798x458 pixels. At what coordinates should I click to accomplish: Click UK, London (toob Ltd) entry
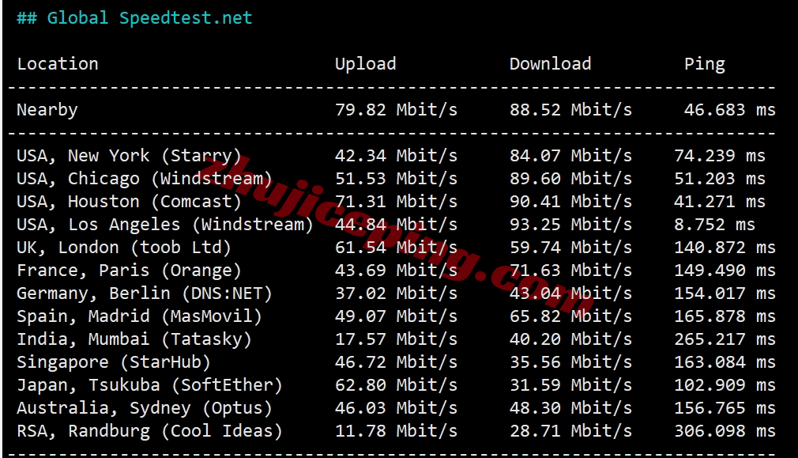click(x=124, y=247)
